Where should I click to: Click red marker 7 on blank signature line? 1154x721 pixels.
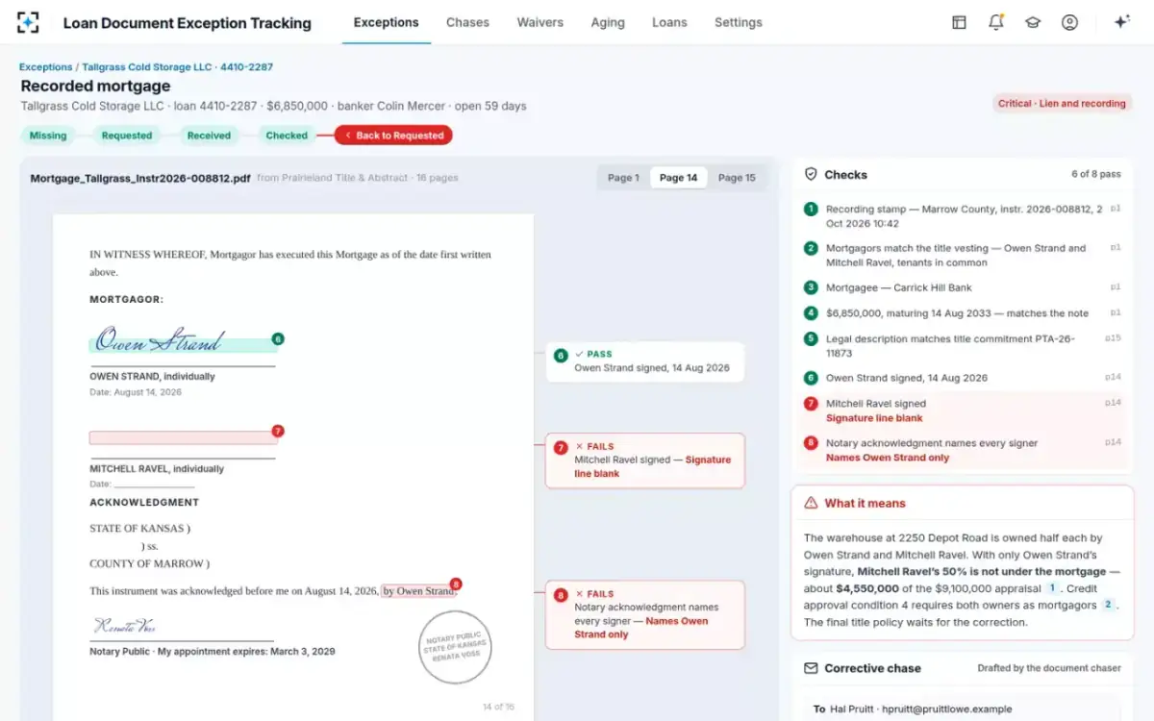[x=278, y=432]
